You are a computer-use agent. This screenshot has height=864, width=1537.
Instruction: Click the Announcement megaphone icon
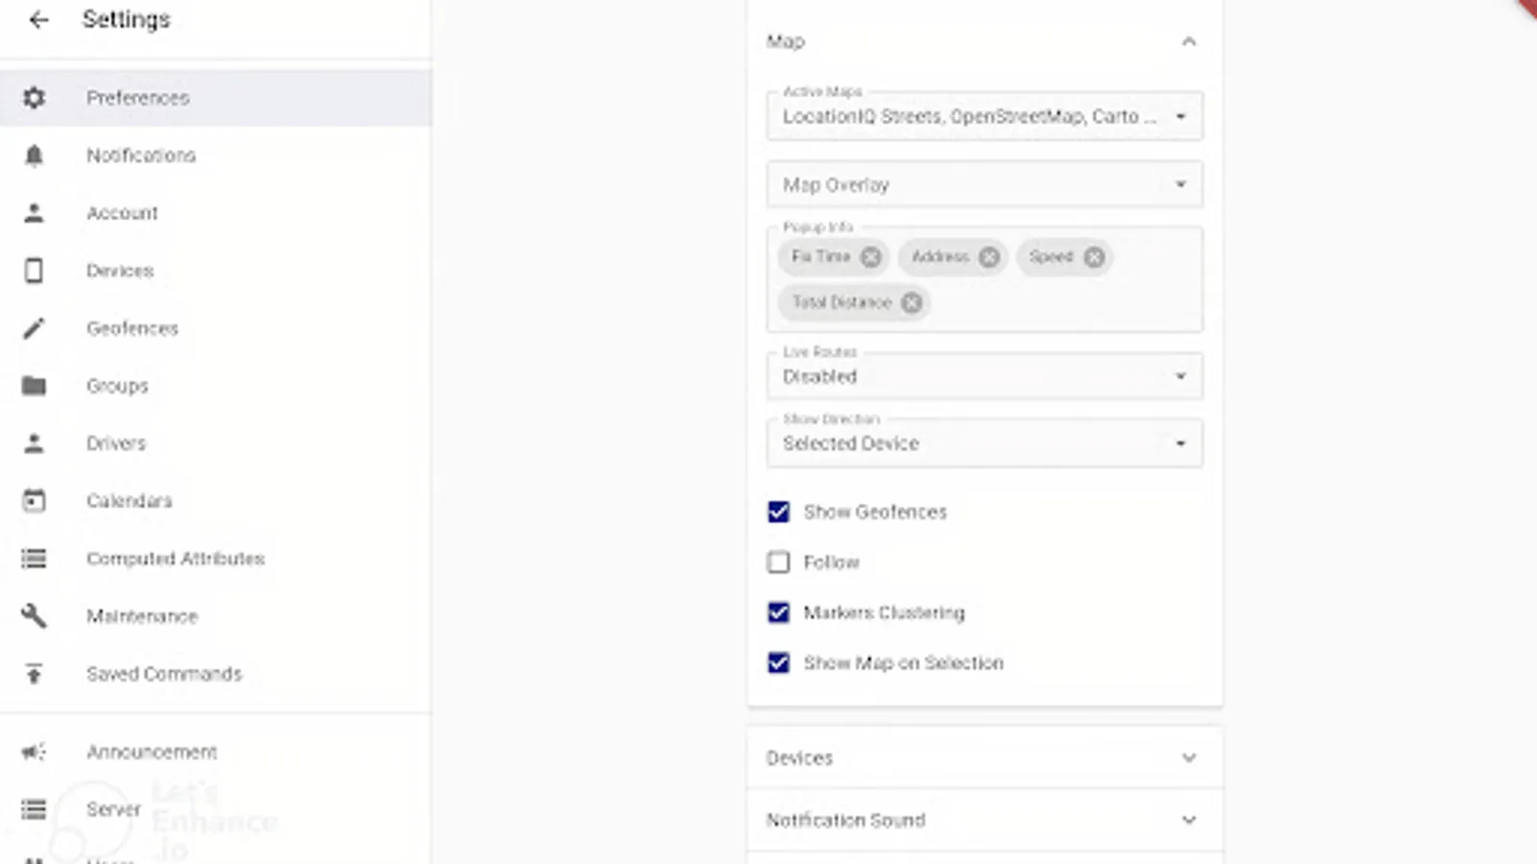(35, 752)
